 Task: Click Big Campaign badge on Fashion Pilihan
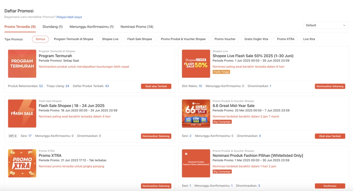tap(222, 172)
